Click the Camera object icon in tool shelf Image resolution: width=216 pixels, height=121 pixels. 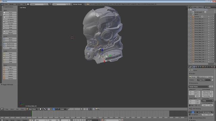click(x=4, y=79)
